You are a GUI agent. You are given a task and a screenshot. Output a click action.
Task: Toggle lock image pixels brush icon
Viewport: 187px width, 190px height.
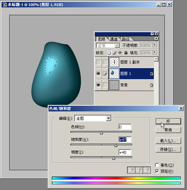[x=115, y=53]
